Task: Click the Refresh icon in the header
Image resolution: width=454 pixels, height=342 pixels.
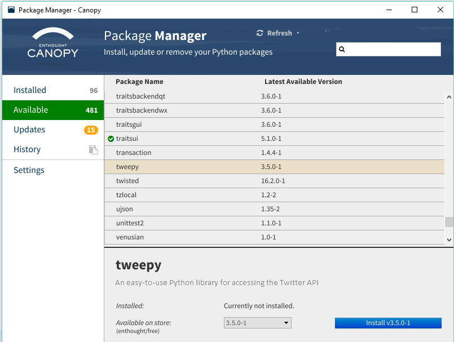Action: [x=260, y=33]
